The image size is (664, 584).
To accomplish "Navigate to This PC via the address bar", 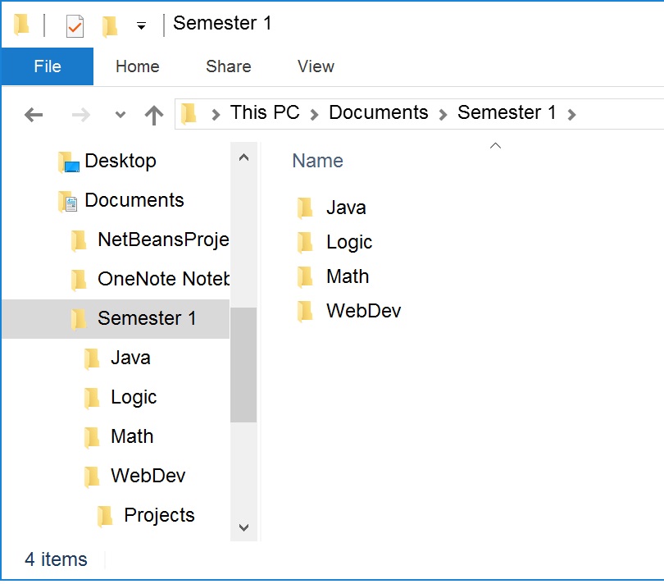I will click(264, 112).
